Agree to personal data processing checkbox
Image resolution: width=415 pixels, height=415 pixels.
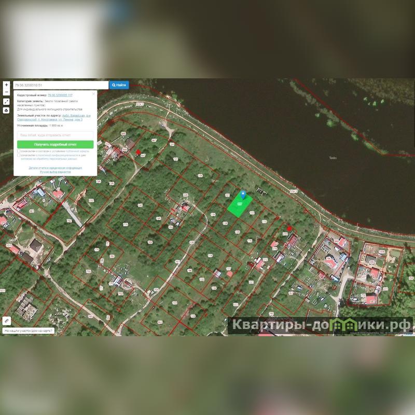coord(19,155)
